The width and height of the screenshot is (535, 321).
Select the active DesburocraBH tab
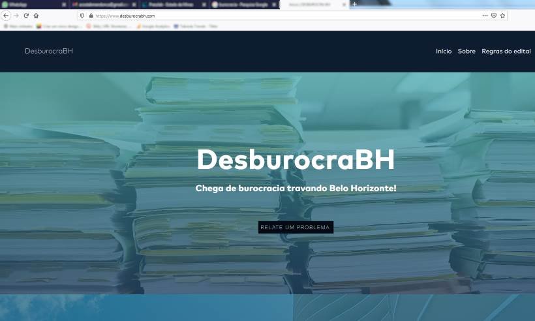pyautogui.click(x=313, y=5)
